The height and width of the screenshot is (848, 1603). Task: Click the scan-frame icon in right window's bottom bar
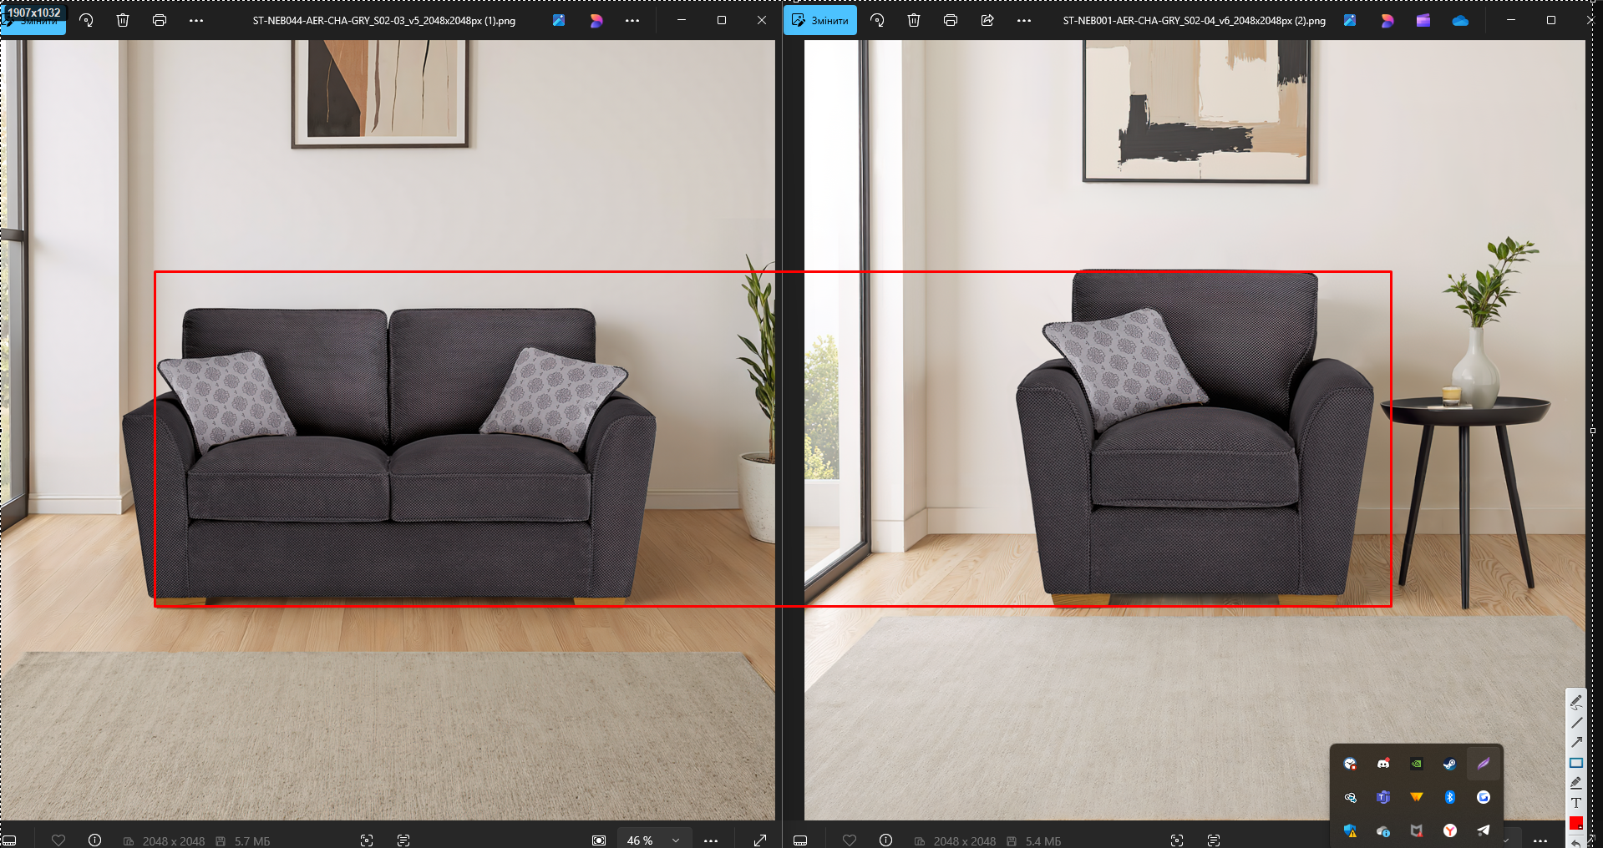tap(1177, 840)
